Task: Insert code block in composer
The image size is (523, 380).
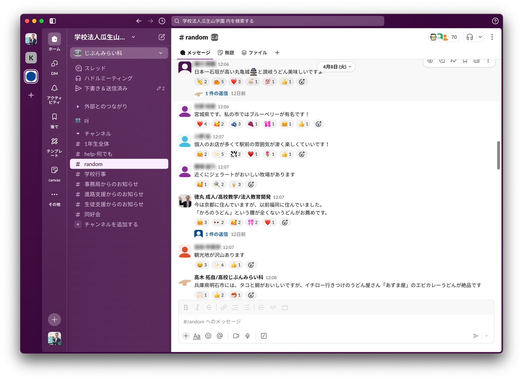Action: 285,307
